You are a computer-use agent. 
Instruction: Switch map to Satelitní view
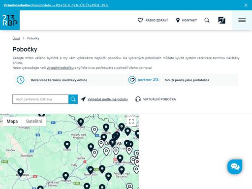pyautogui.click(x=34, y=121)
